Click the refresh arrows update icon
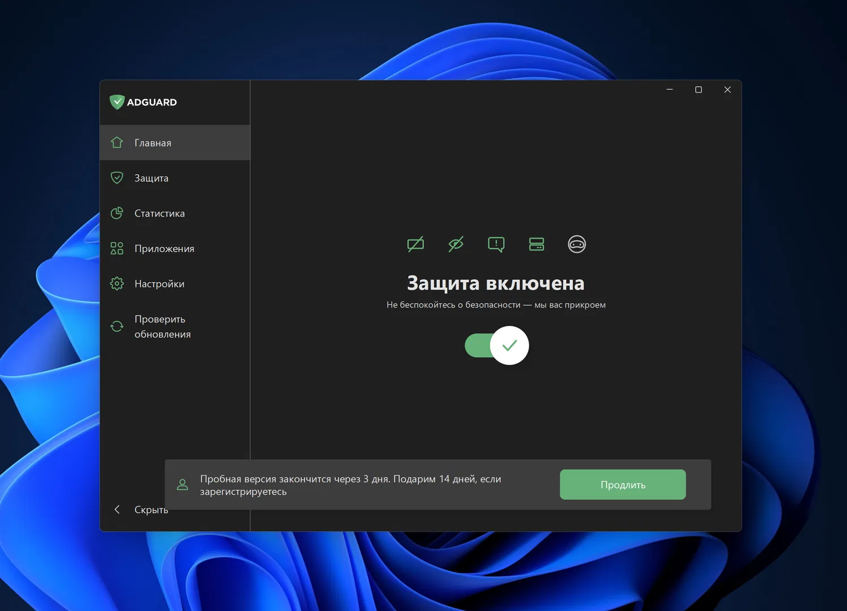Viewport: 847px width, 611px height. pyautogui.click(x=117, y=326)
